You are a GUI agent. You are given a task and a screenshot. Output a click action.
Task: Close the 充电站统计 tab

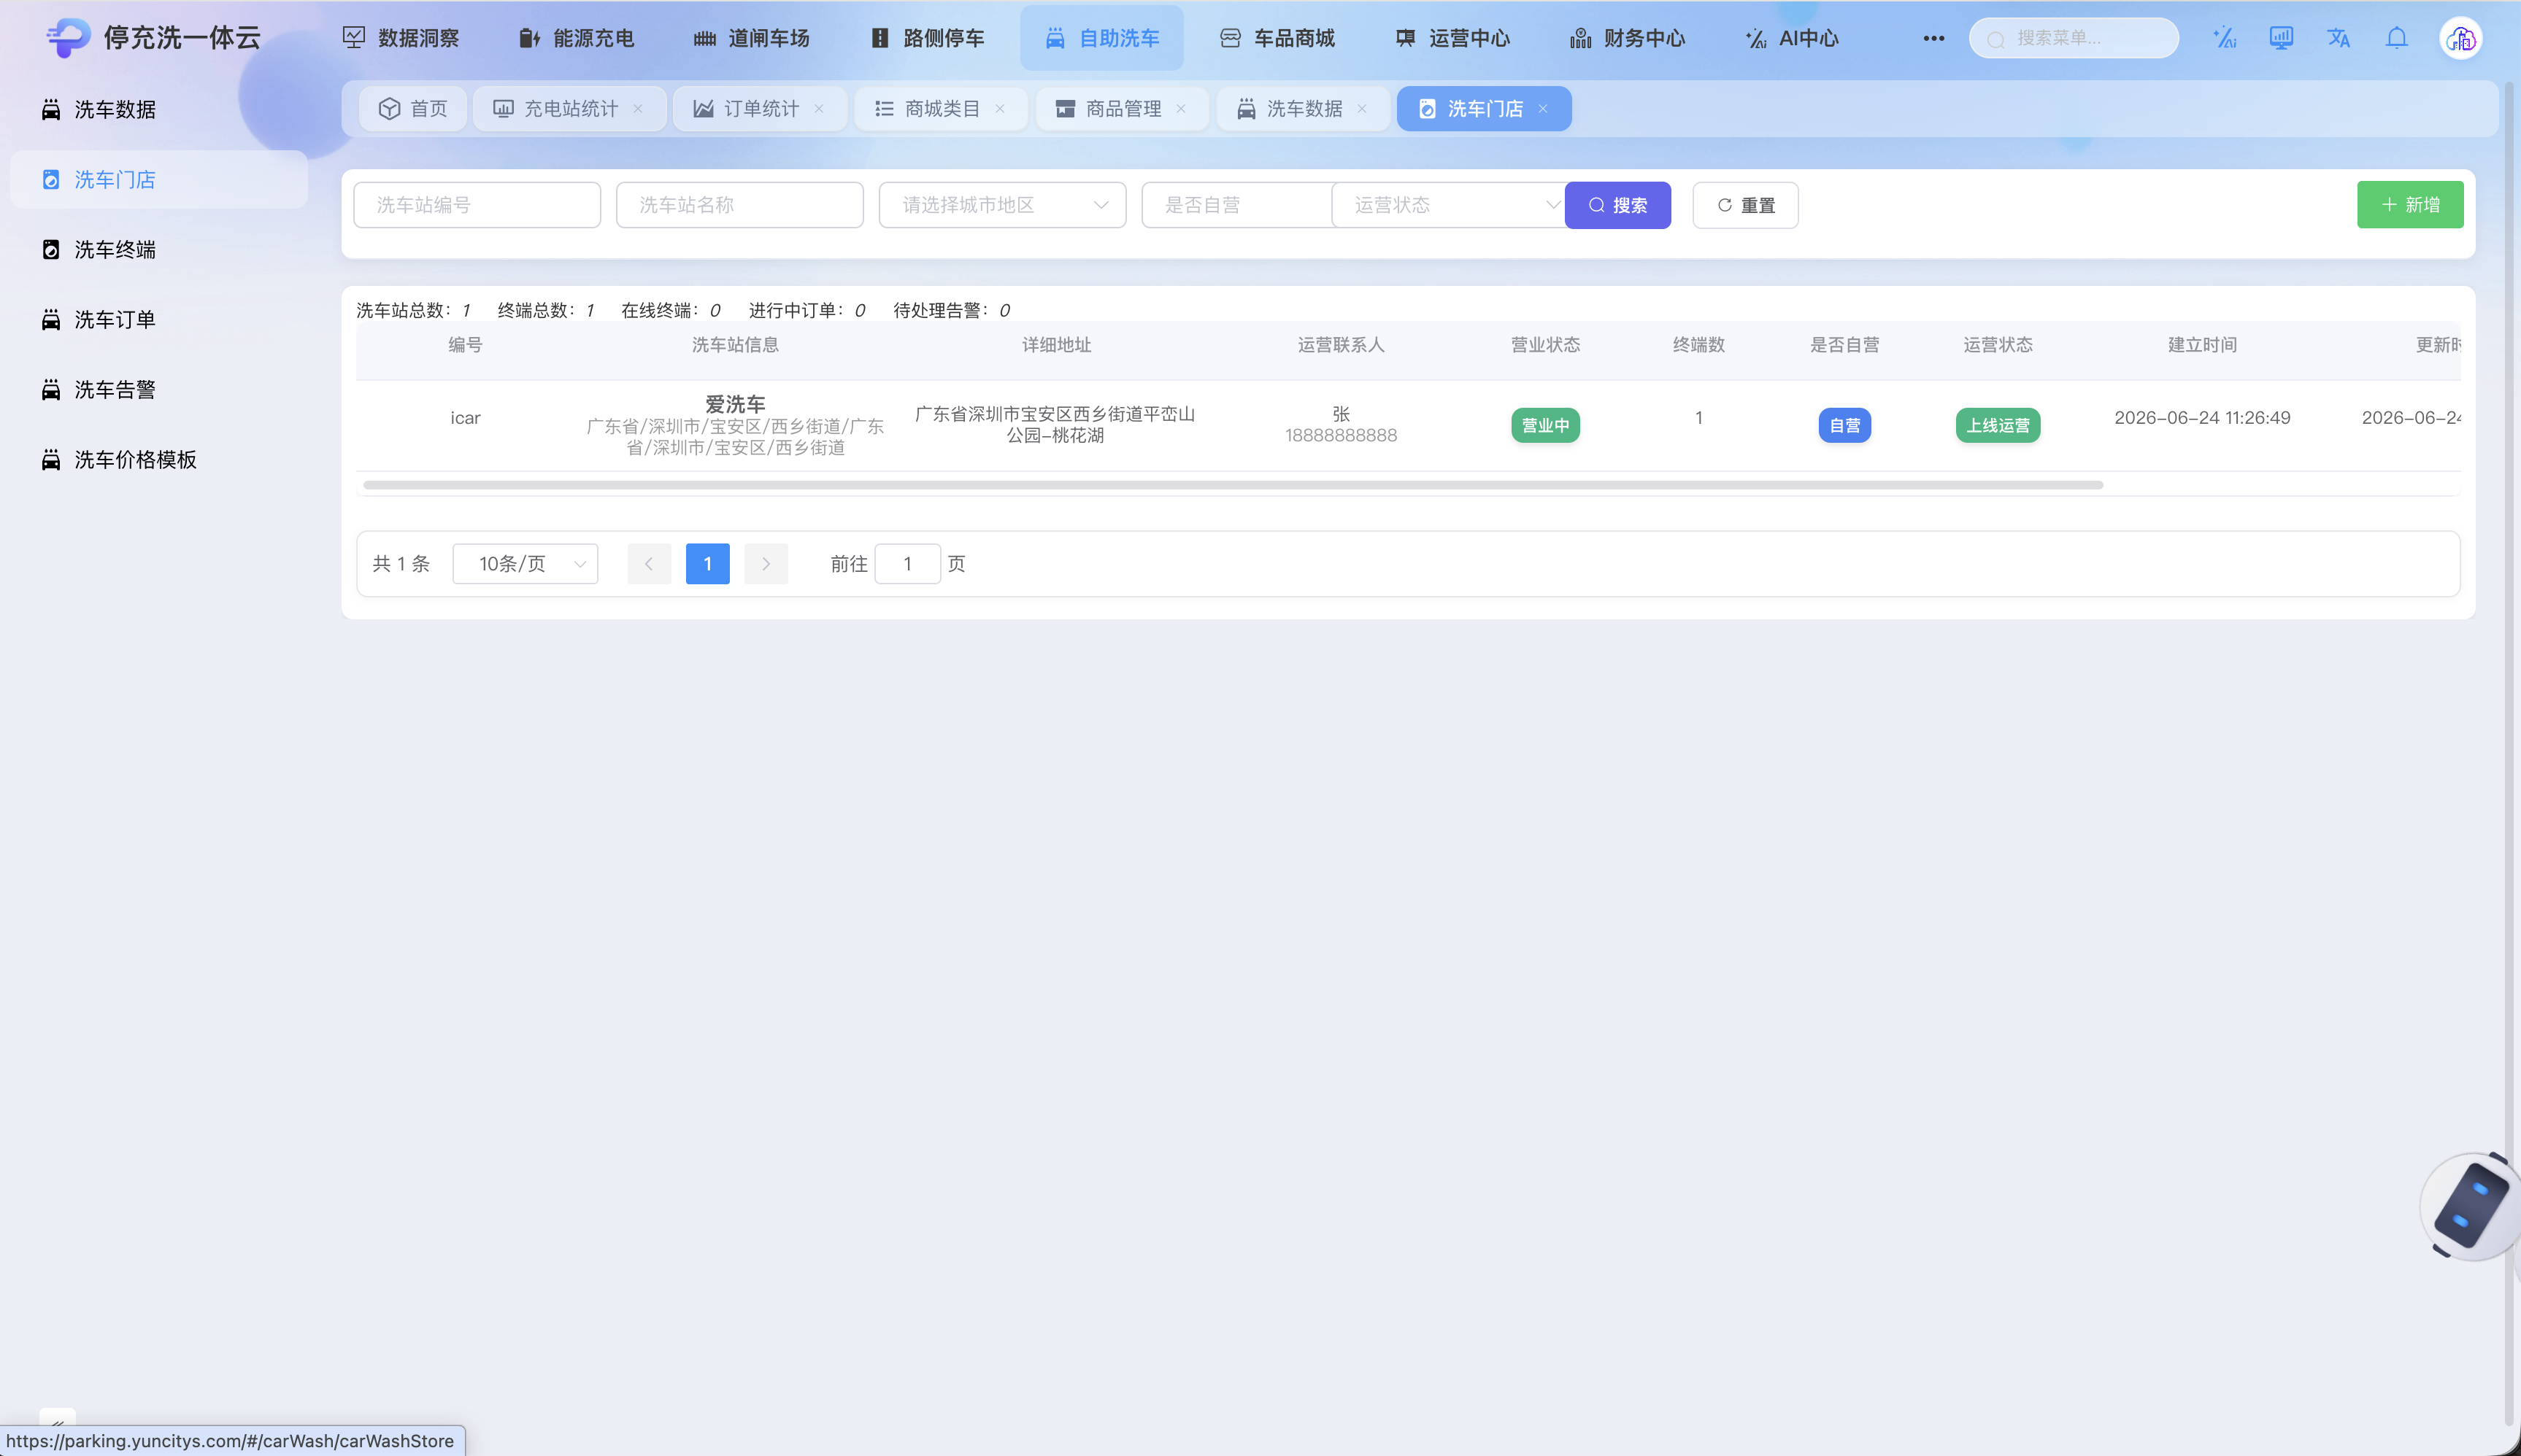tap(637, 108)
